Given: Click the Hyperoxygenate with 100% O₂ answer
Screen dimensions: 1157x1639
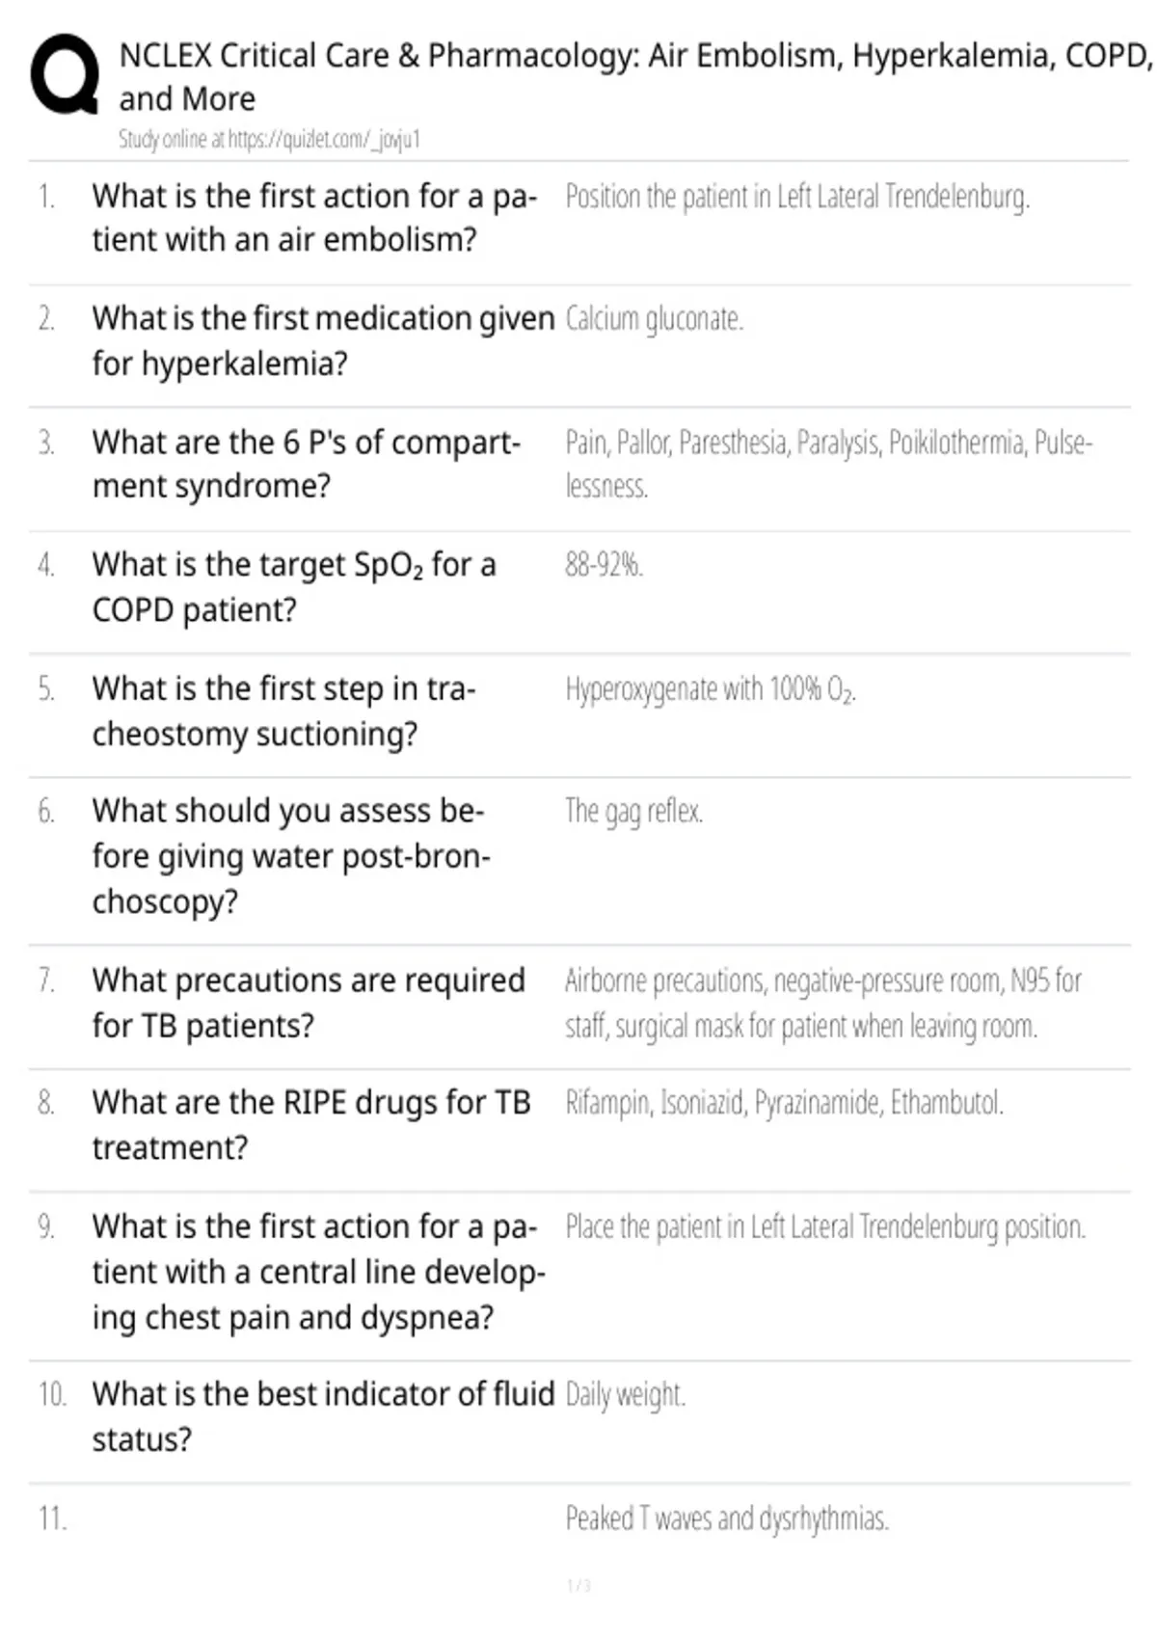Looking at the screenshot, I should [x=711, y=690].
